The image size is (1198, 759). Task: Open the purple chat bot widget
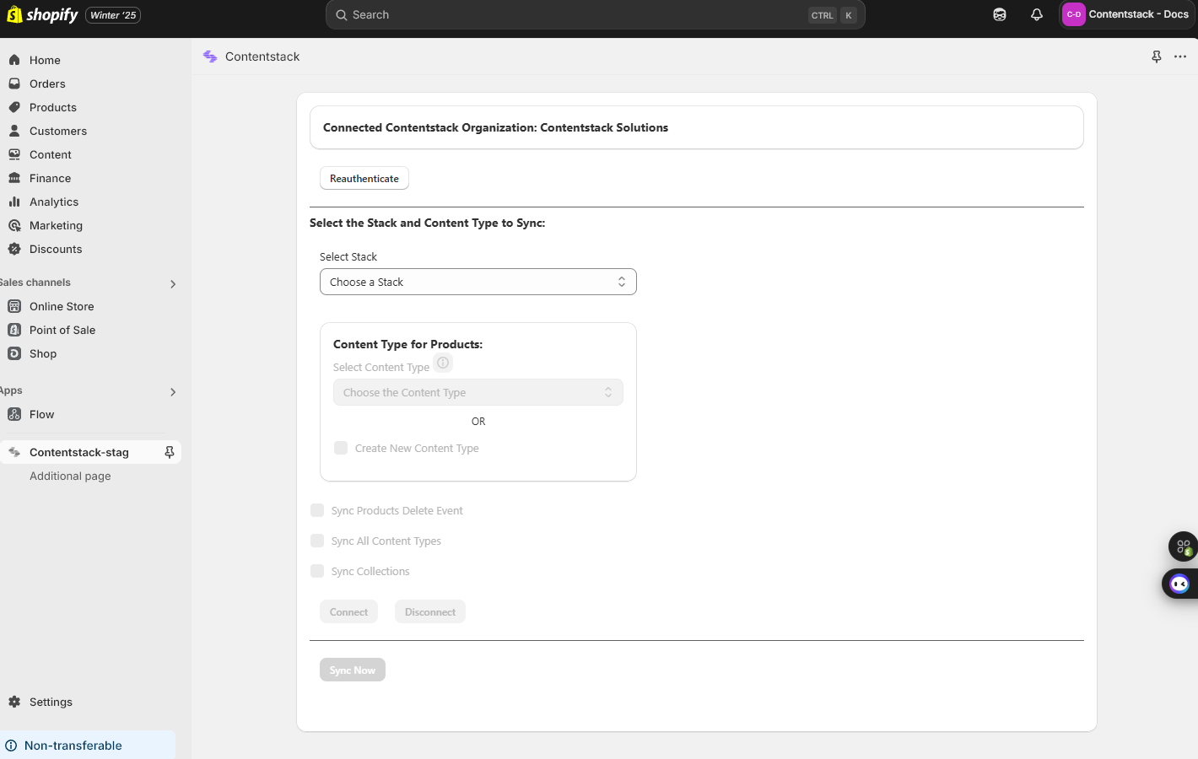[1179, 584]
